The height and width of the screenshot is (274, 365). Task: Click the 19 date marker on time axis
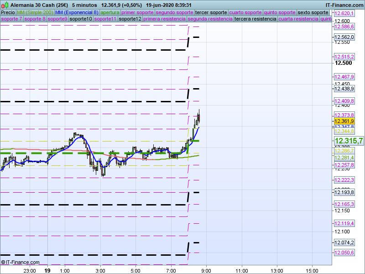tap(47, 271)
